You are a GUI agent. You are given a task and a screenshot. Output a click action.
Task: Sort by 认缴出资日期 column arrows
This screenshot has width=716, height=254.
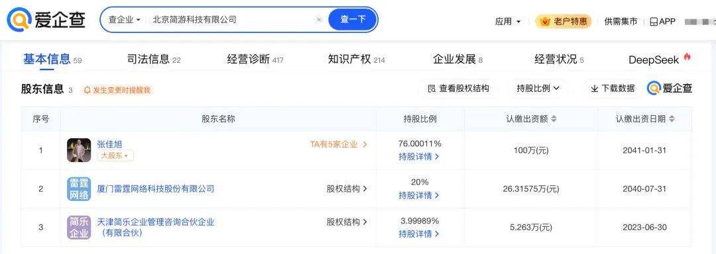pyautogui.click(x=672, y=119)
